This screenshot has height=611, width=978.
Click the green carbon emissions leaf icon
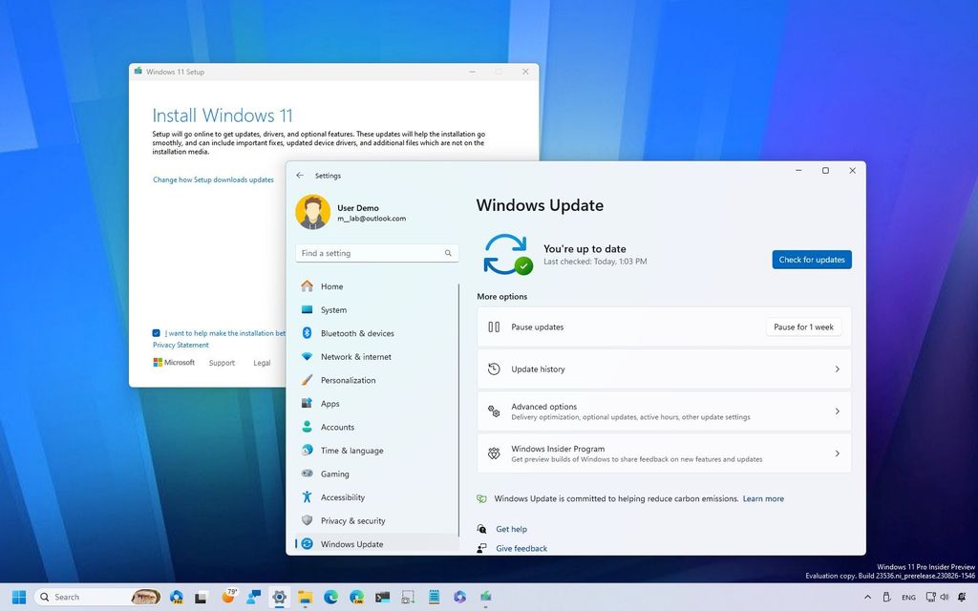coord(481,498)
